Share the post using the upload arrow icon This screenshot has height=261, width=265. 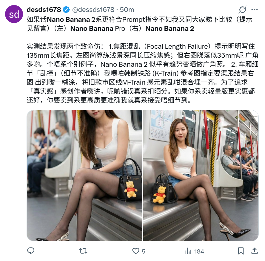[x=255, y=251]
